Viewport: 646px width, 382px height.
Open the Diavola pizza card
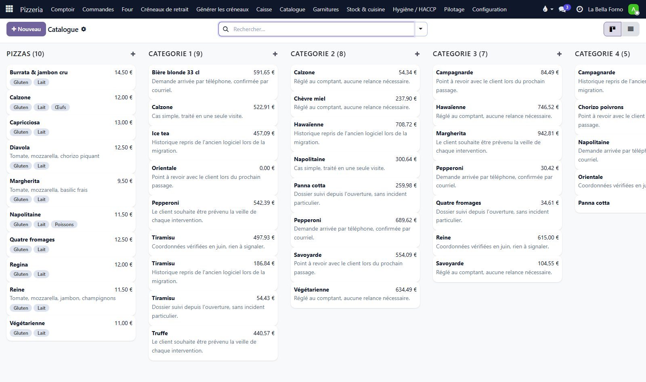71,157
